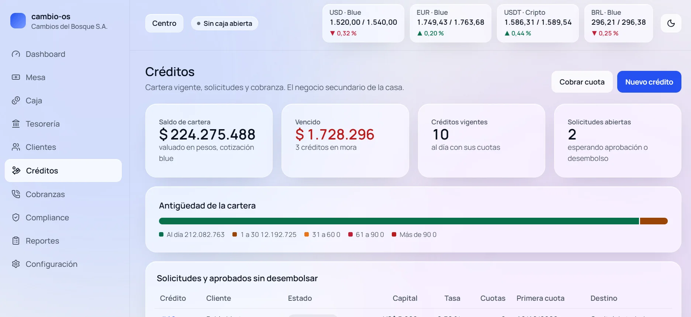Open the Cobranzas menu entry
Image resolution: width=691 pixels, height=317 pixels.
(x=63, y=194)
